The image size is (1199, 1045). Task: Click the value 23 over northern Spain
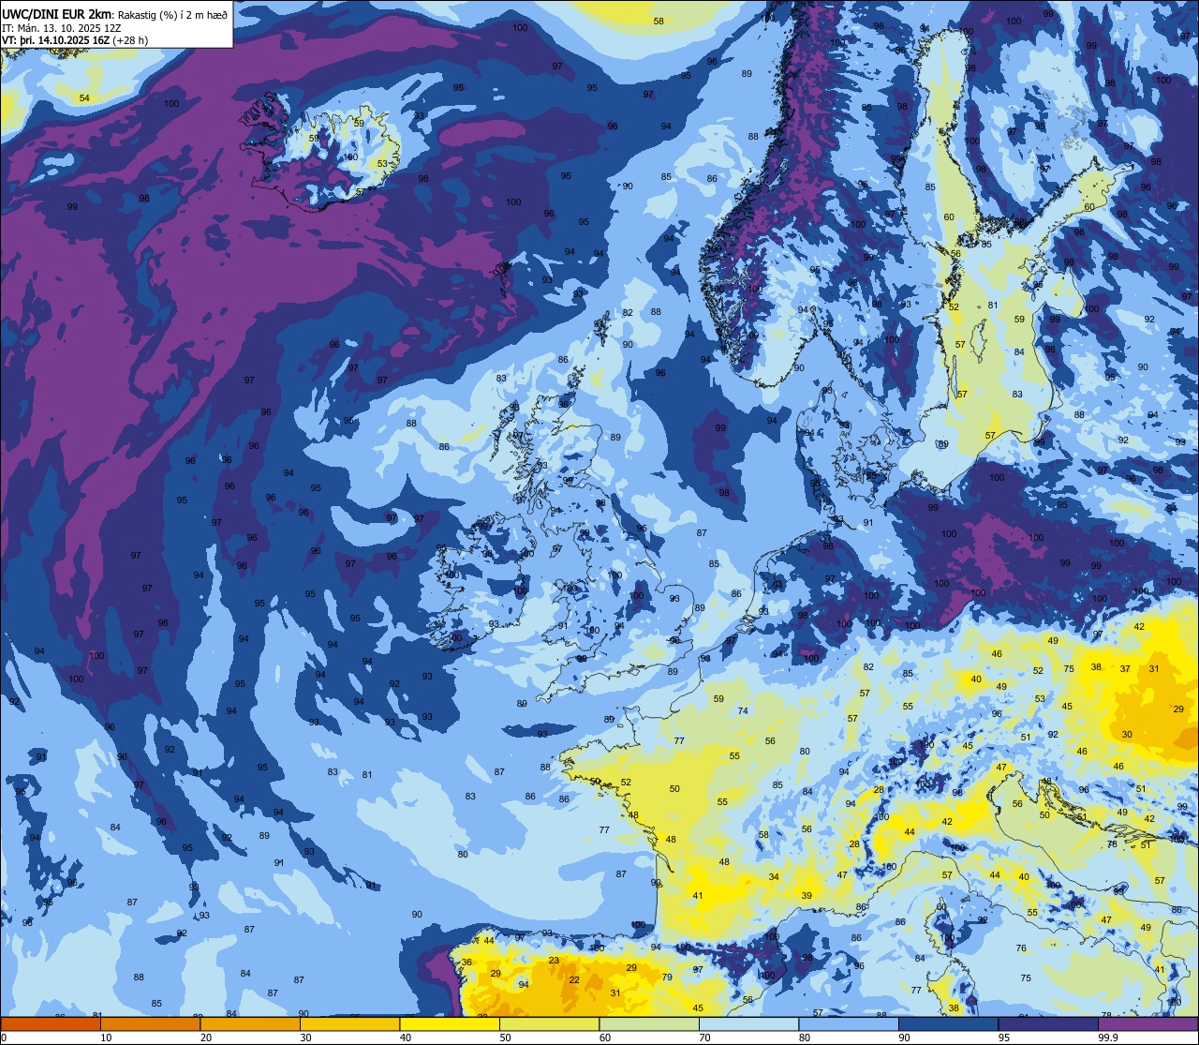[554, 961]
